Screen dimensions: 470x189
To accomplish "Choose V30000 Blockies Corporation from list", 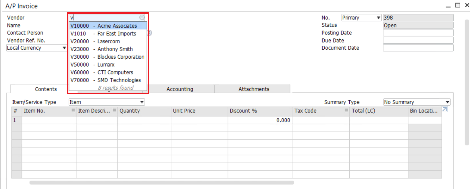I will [x=108, y=57].
